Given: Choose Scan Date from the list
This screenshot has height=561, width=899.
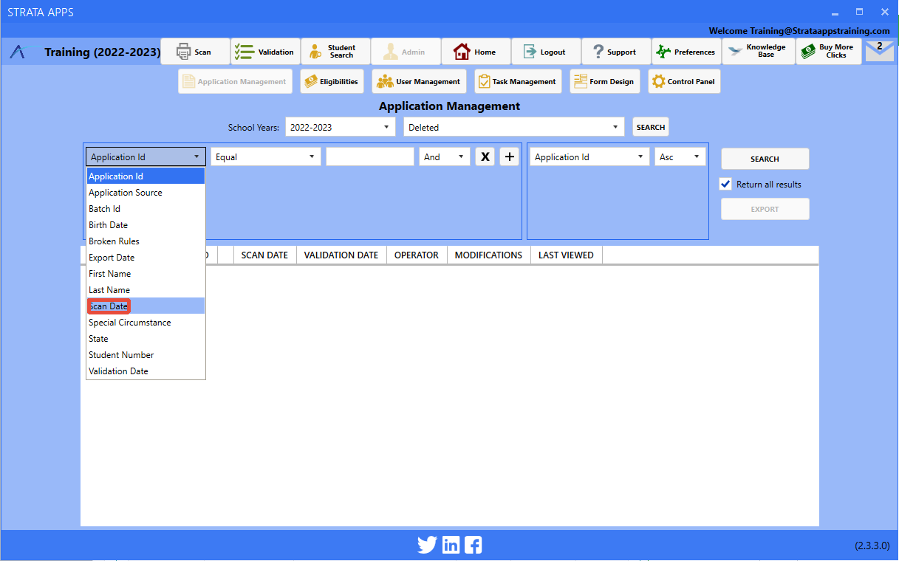Looking at the screenshot, I should point(146,306).
